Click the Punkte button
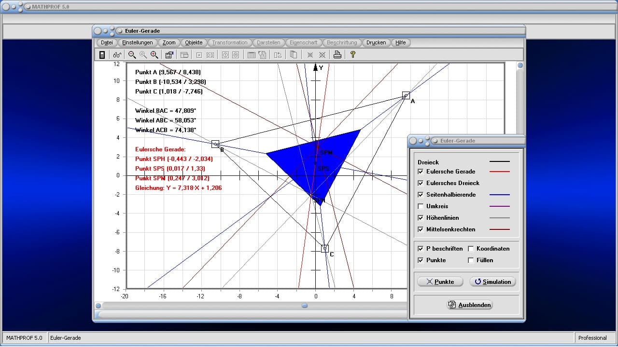This screenshot has height=347, width=618. pyautogui.click(x=440, y=282)
